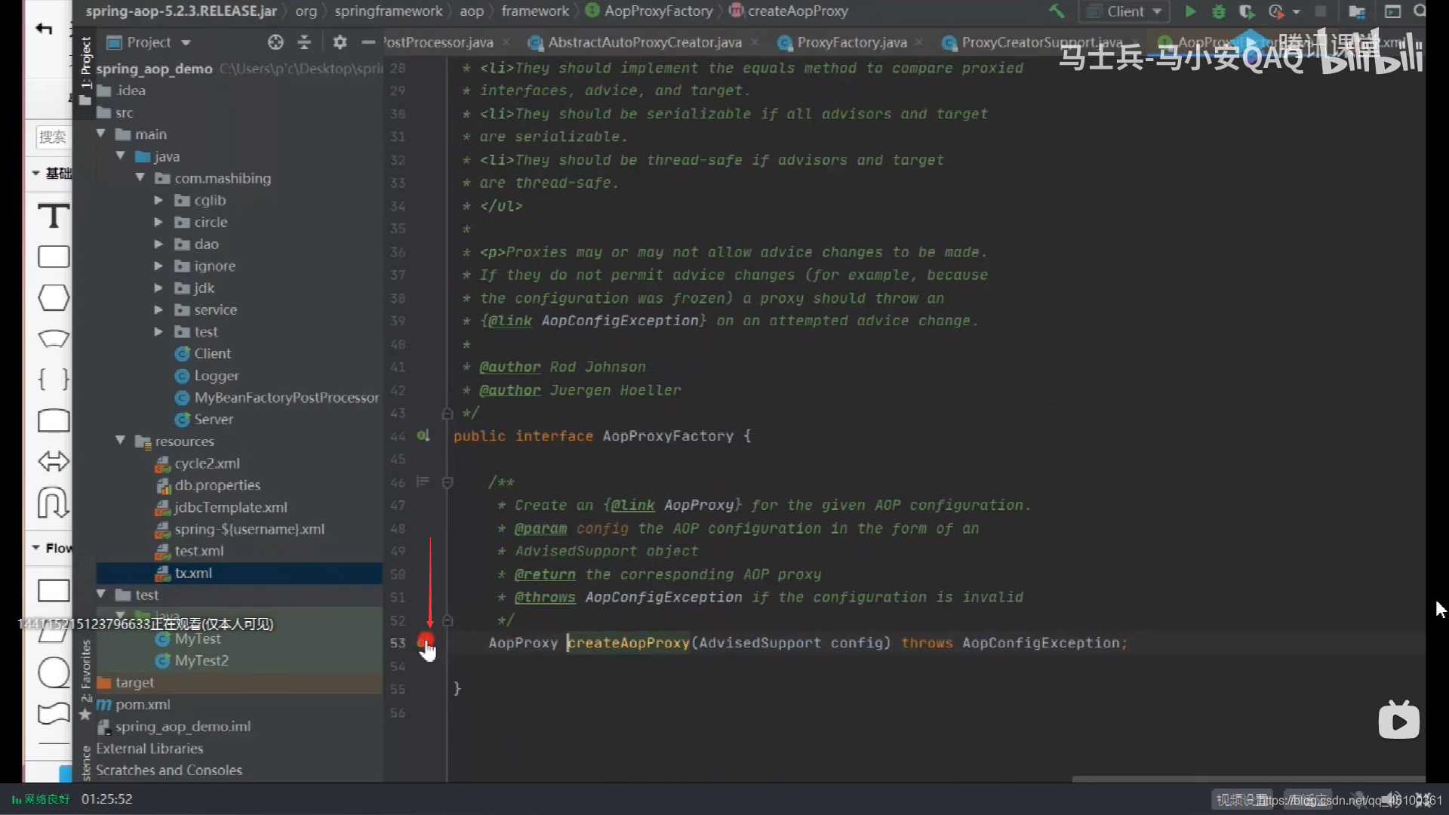Click the Search Everywhere magnifier
Viewport: 1449px width, 815px height.
pyautogui.click(x=1419, y=11)
